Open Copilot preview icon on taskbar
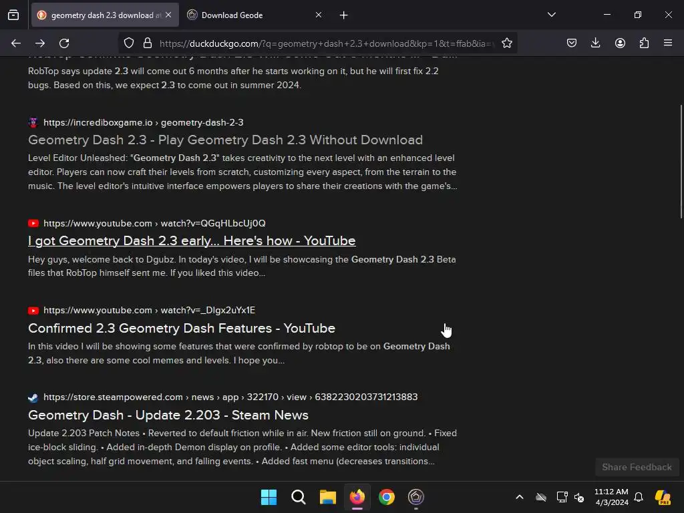The height and width of the screenshot is (513, 684). pyautogui.click(x=663, y=497)
